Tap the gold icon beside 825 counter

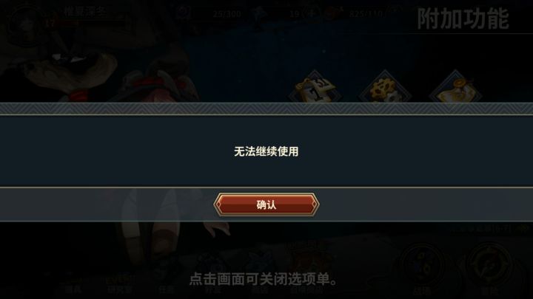[x=333, y=13]
